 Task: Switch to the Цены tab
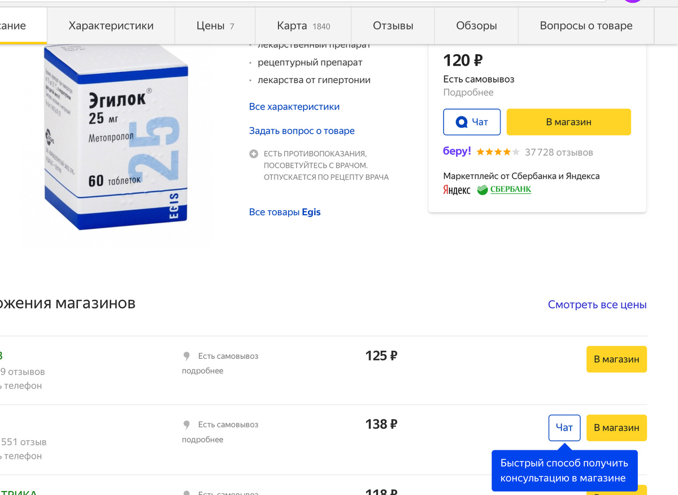(215, 25)
